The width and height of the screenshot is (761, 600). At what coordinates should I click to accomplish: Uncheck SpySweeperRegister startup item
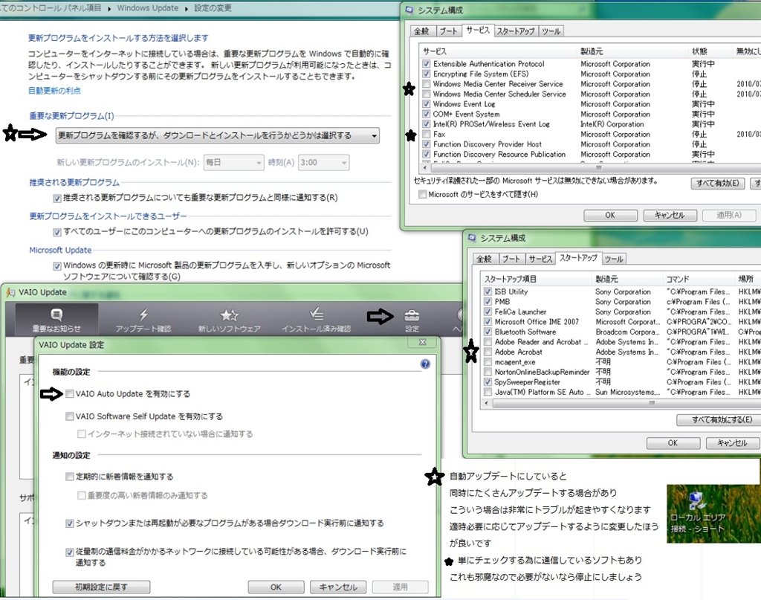coord(488,382)
